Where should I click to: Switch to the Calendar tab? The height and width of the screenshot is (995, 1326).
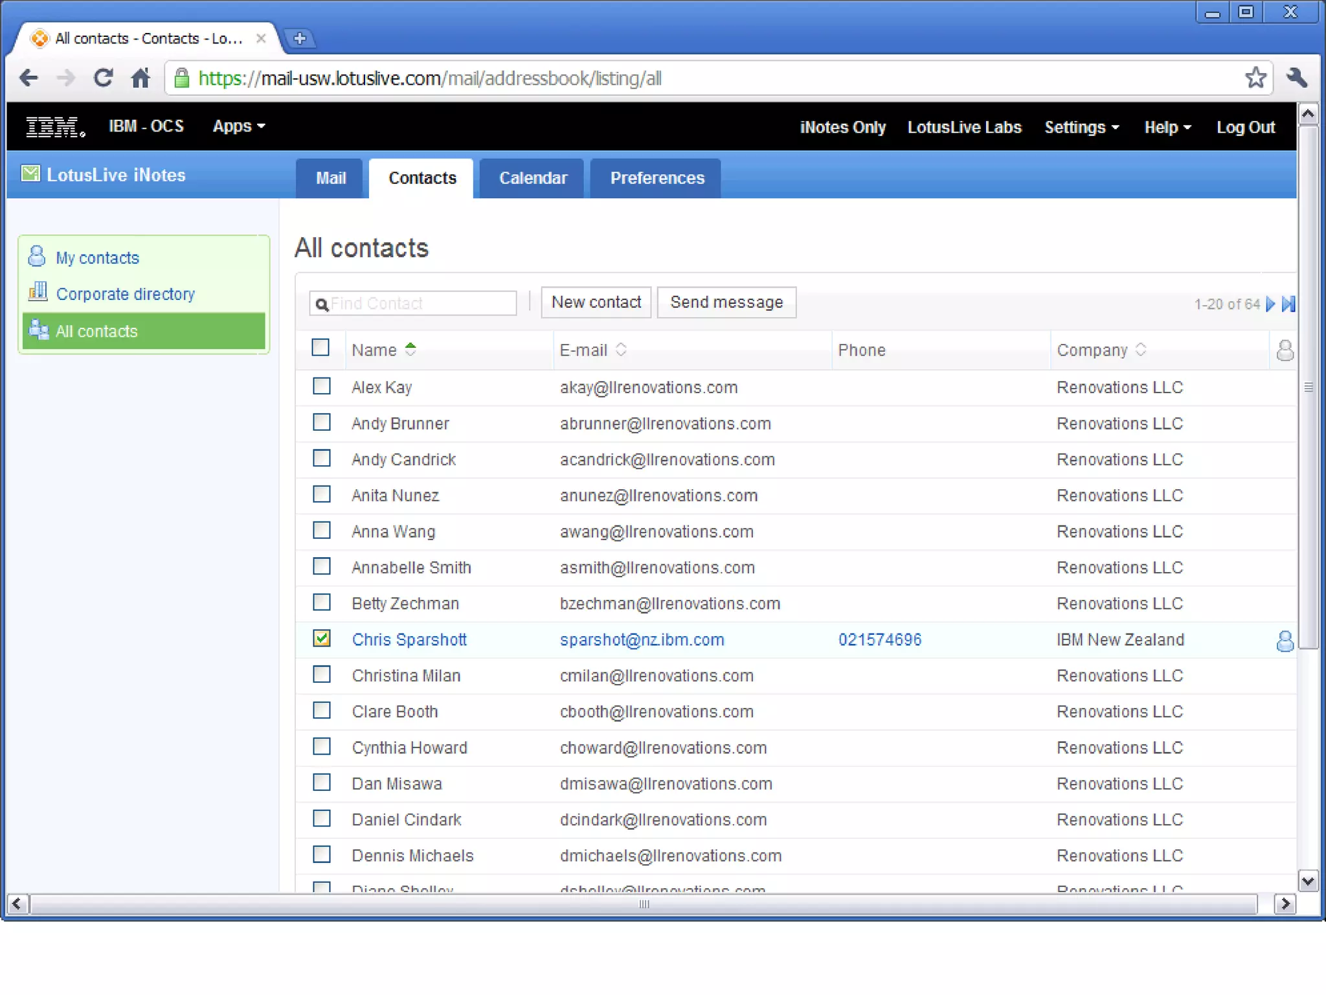[533, 178]
